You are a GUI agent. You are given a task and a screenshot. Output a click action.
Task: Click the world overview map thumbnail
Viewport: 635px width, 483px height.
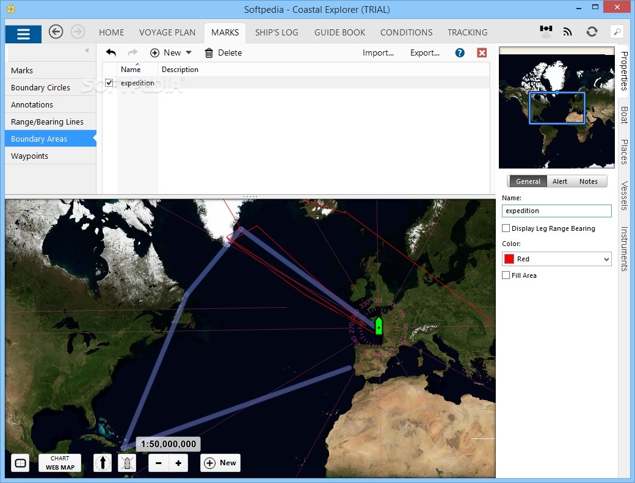point(556,107)
